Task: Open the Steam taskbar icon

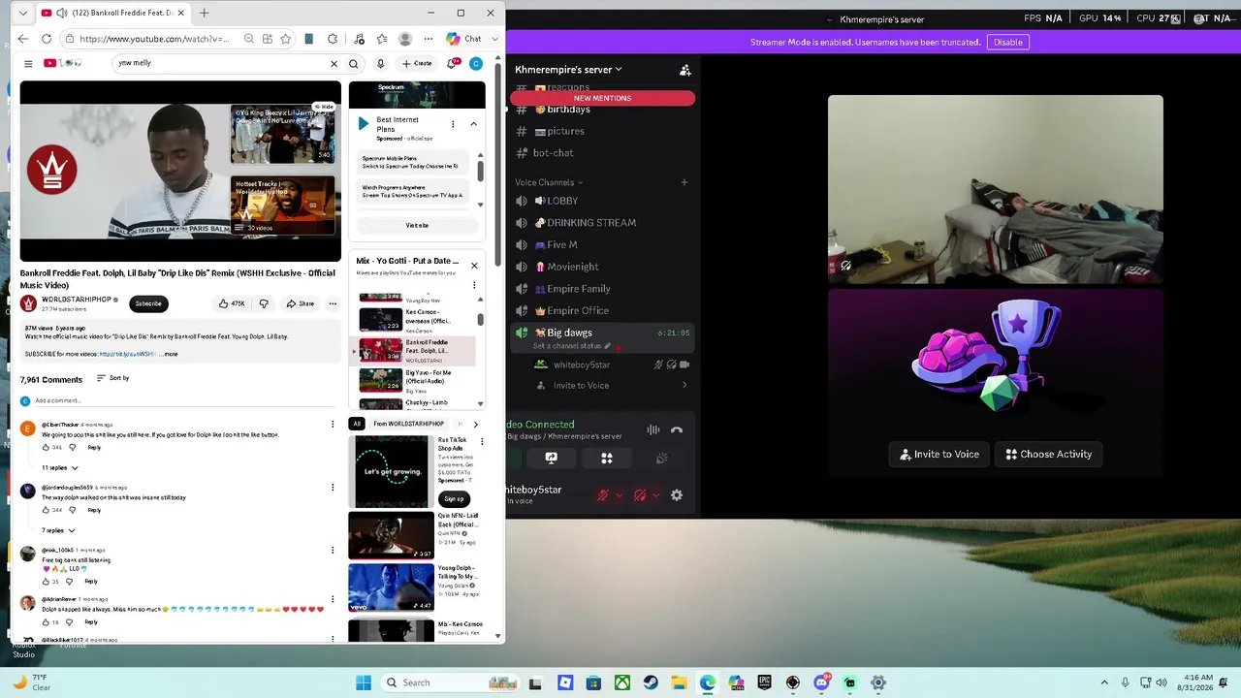Action: coord(651,682)
